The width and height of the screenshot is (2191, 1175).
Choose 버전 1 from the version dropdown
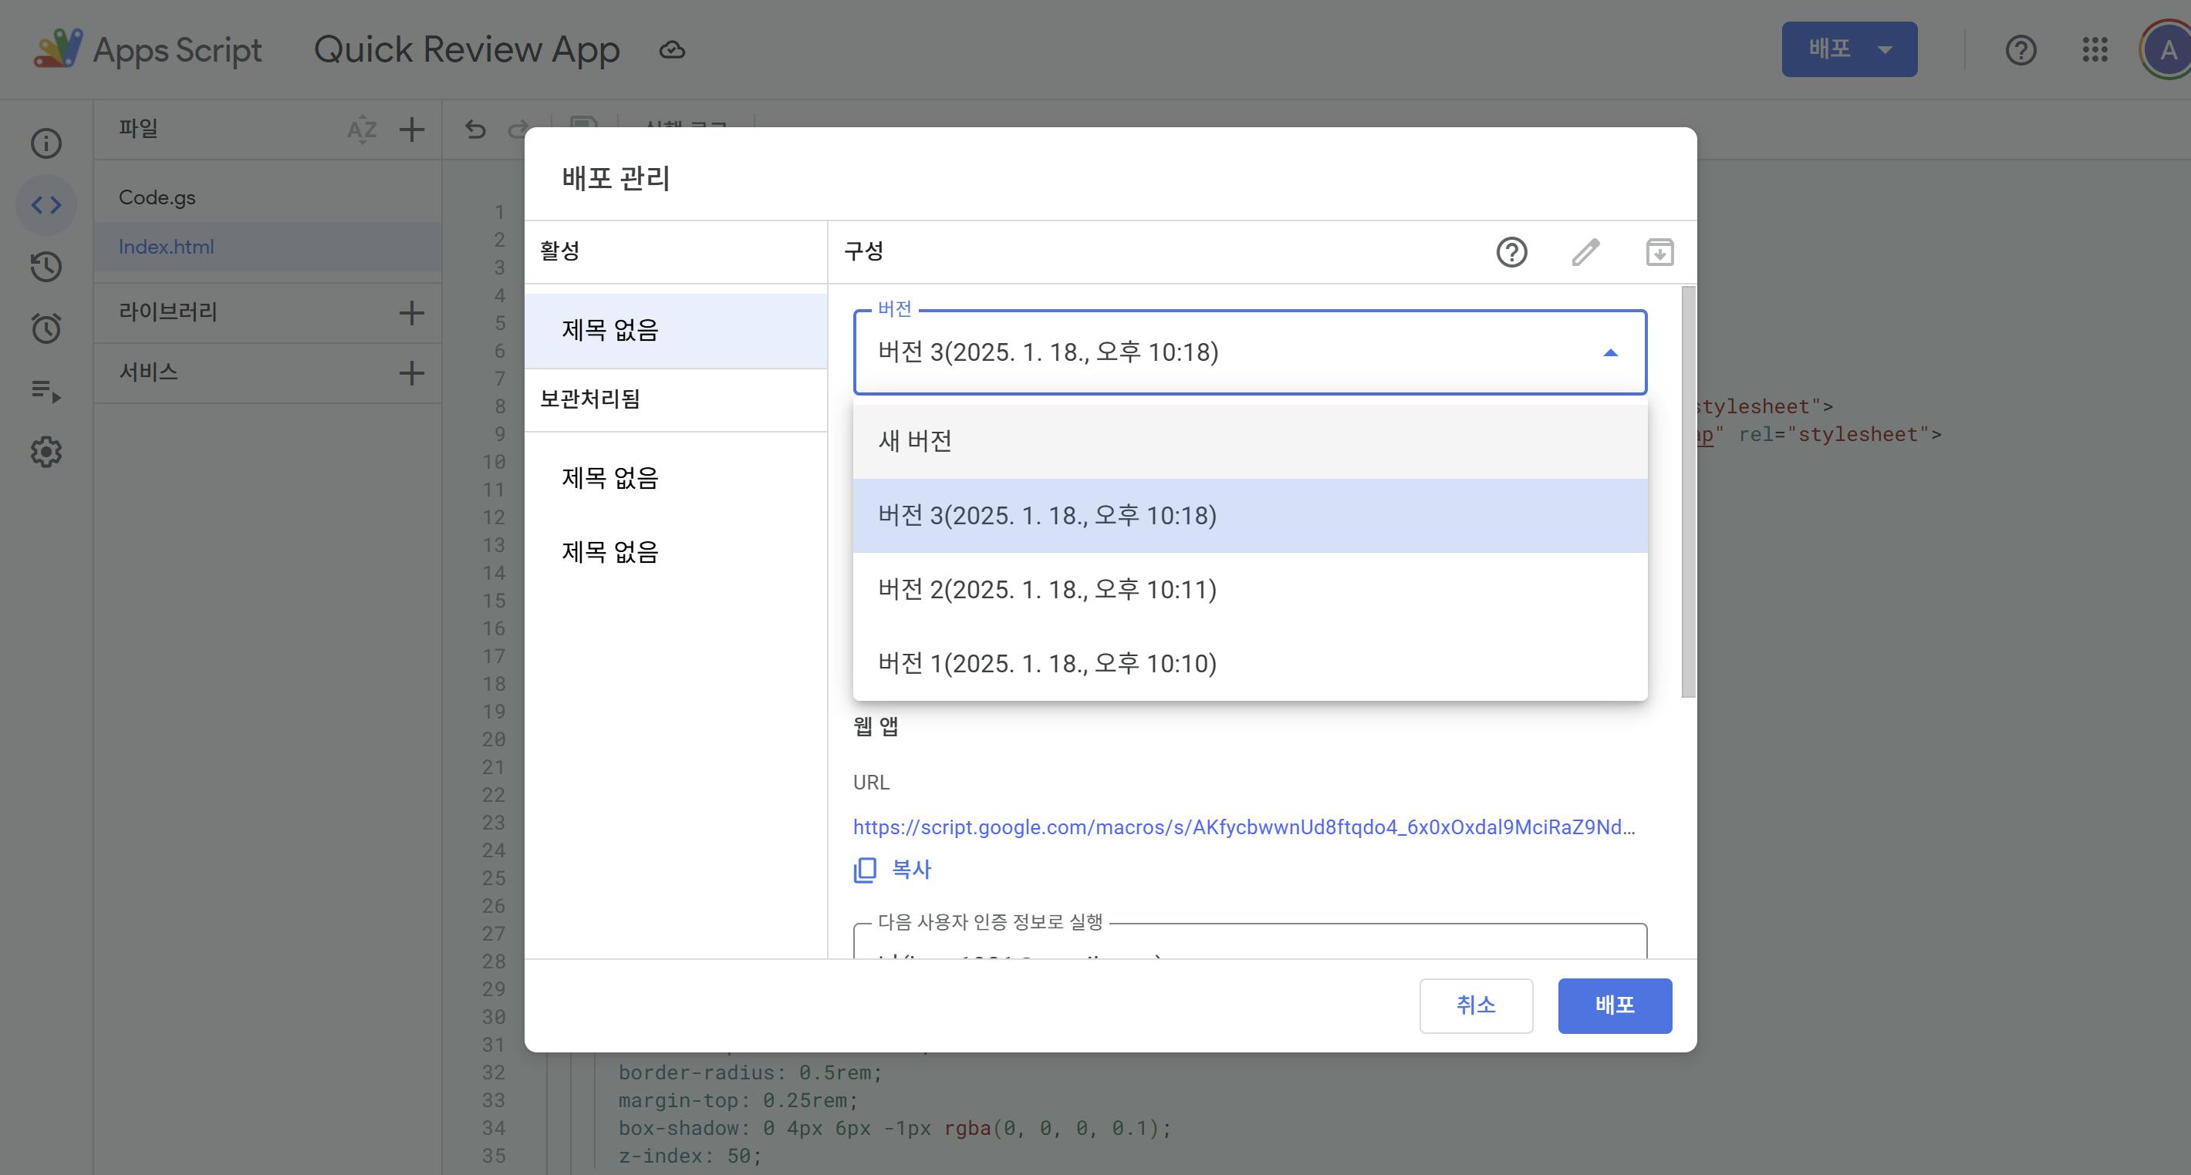point(1047,663)
